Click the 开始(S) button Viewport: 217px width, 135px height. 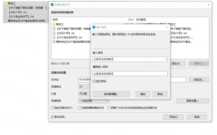173,117
